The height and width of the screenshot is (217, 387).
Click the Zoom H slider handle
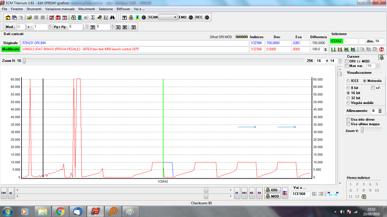point(24,61)
